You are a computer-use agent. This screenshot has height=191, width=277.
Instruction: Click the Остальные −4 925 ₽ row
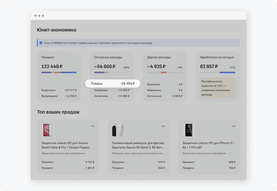point(165,96)
